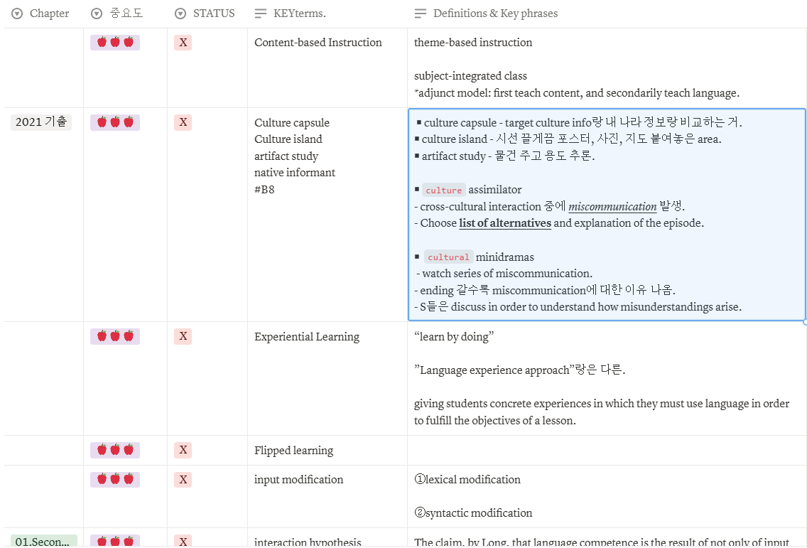Screen dimensions: 807x548
Task: Click the text-type icon beside Definitions & Key phrases
Action: click(x=421, y=14)
